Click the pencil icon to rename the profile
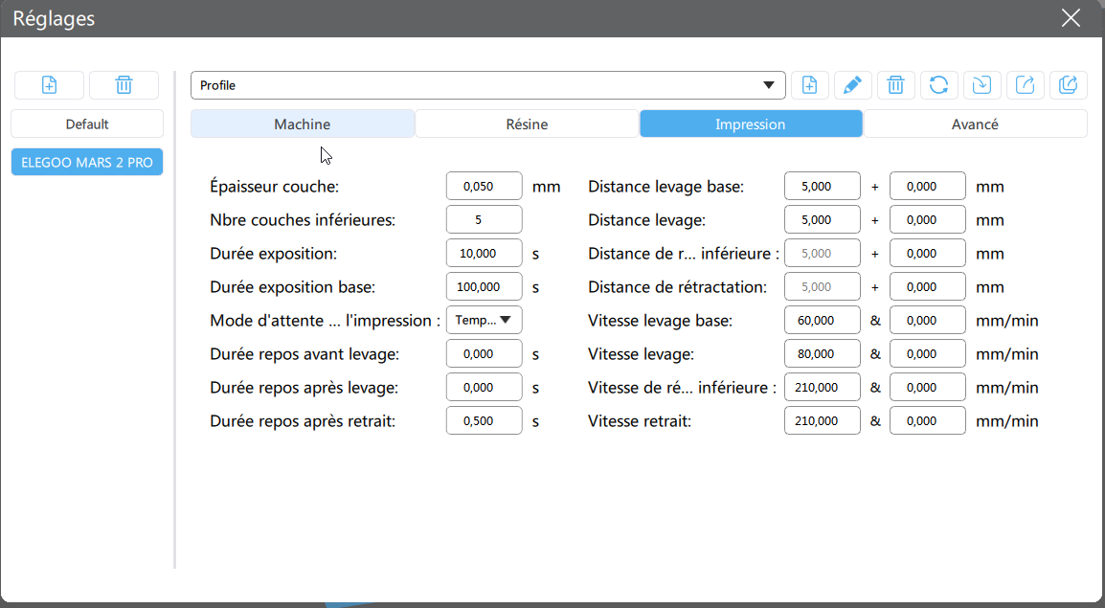The height and width of the screenshot is (608, 1105). [853, 85]
